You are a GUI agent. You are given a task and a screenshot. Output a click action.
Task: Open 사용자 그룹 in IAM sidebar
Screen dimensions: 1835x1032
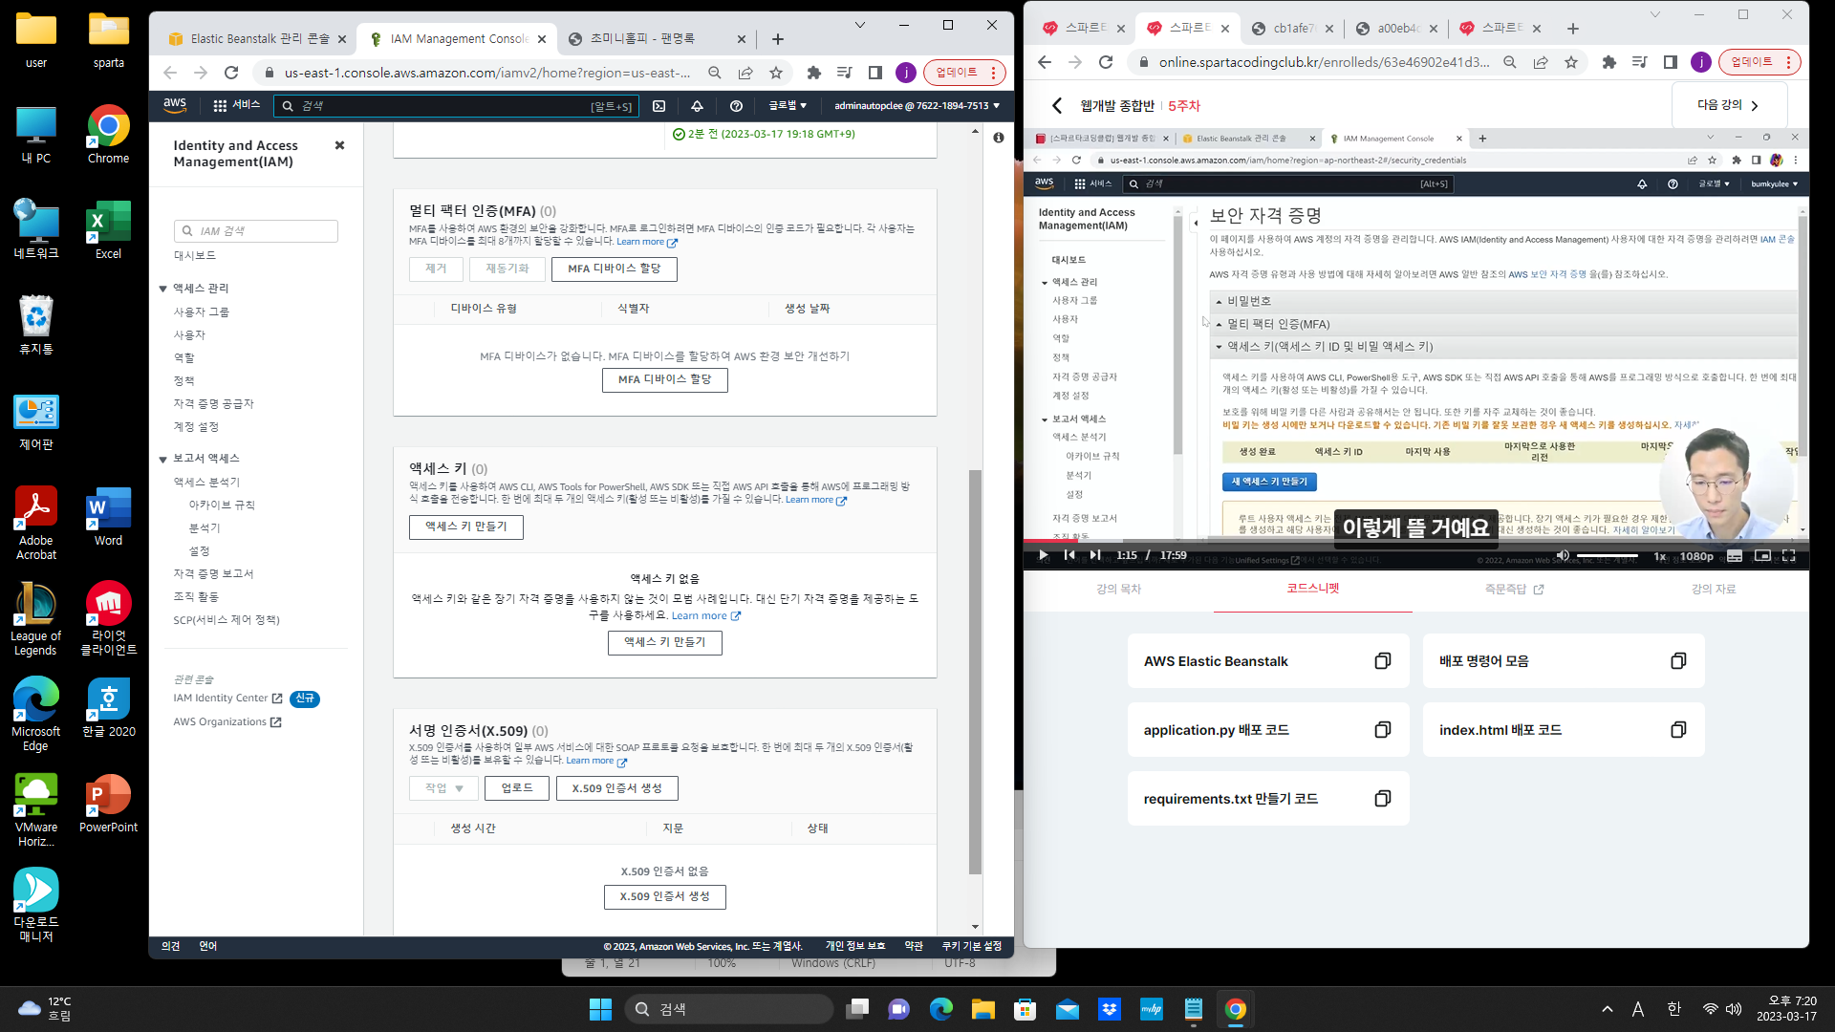[x=201, y=312]
